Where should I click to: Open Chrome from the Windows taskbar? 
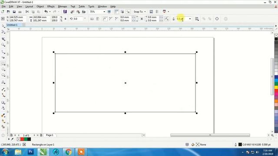69,152
